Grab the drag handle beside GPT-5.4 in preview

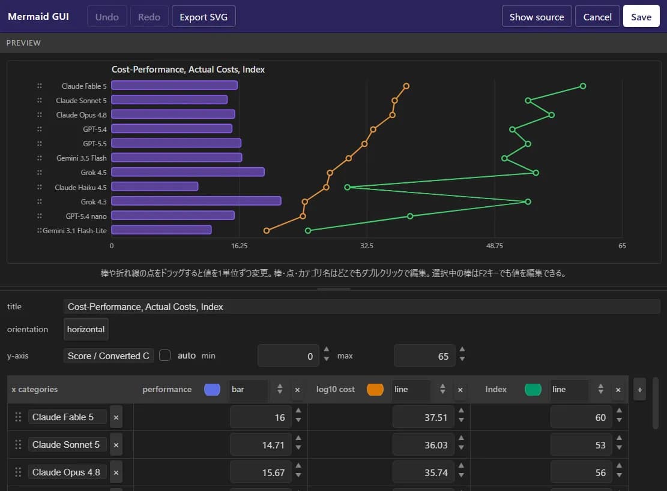pos(40,129)
